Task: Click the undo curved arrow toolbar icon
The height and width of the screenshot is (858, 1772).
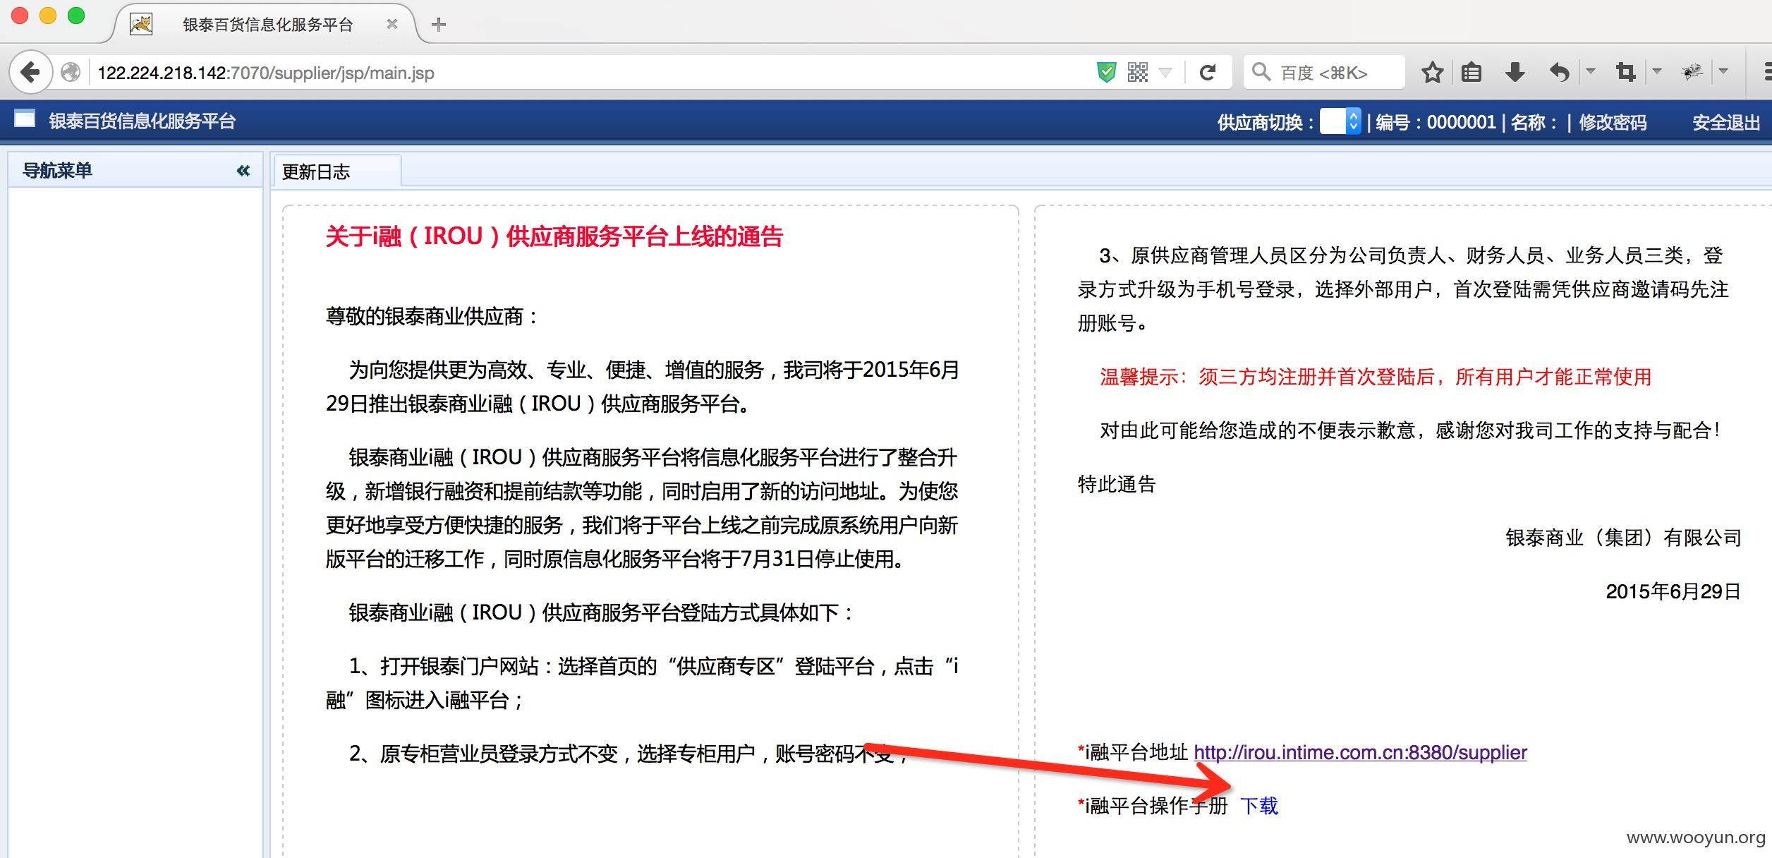Action: tap(1559, 72)
